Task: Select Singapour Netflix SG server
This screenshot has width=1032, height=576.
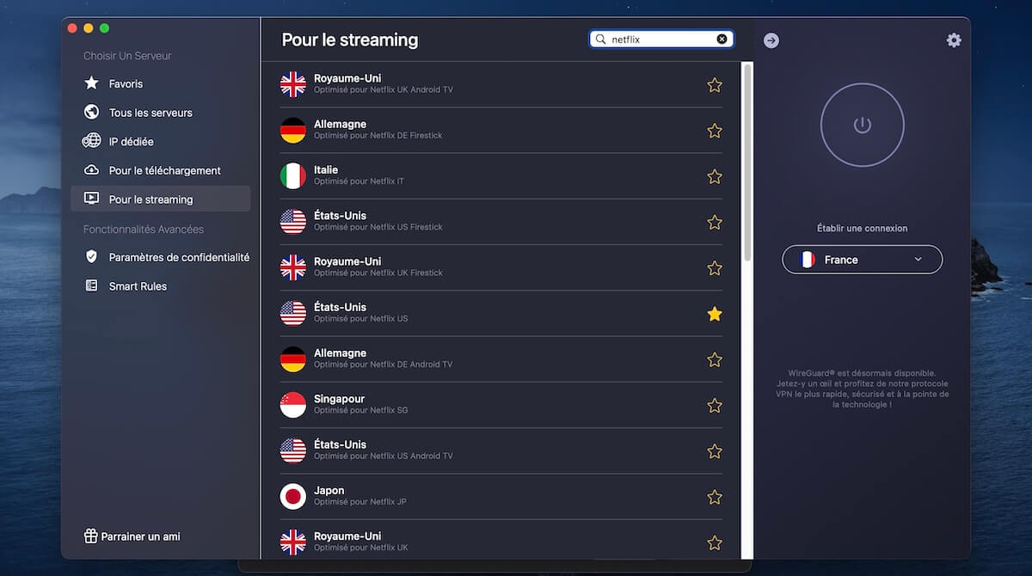Action: point(501,405)
